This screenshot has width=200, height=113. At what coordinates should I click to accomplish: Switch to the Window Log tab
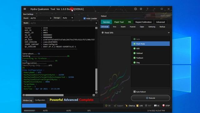[27, 100]
